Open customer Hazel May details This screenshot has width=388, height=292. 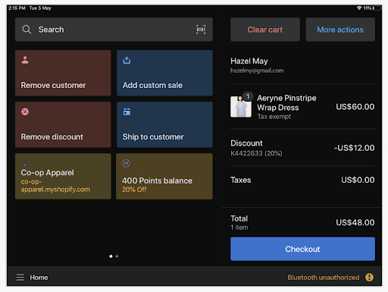point(302,65)
